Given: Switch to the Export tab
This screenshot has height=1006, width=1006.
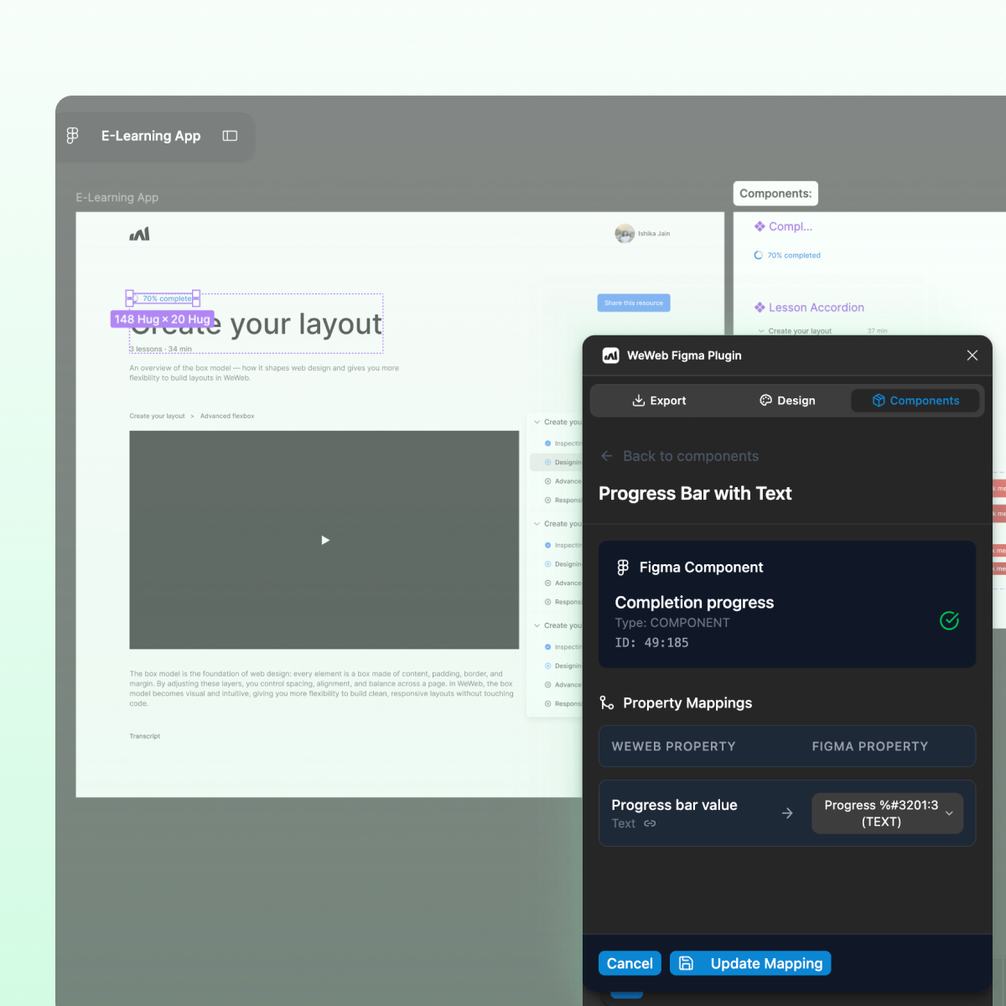Looking at the screenshot, I should point(659,401).
